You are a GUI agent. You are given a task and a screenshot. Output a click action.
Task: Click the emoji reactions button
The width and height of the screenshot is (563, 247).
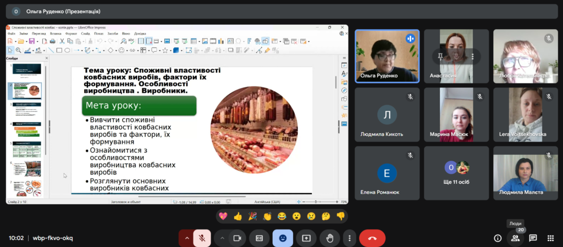coord(283,238)
